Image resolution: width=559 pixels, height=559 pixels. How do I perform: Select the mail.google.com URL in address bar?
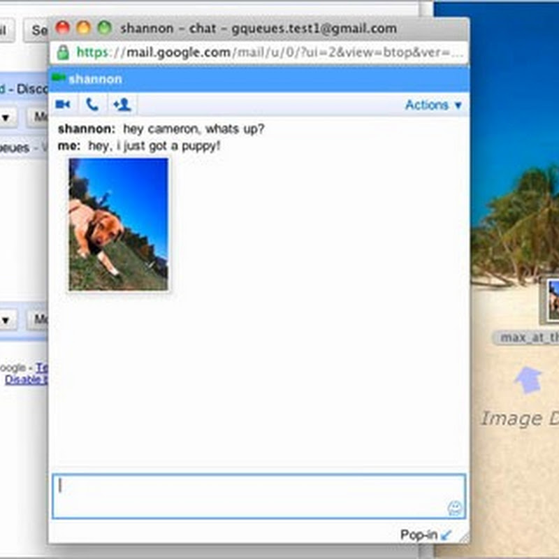click(270, 52)
